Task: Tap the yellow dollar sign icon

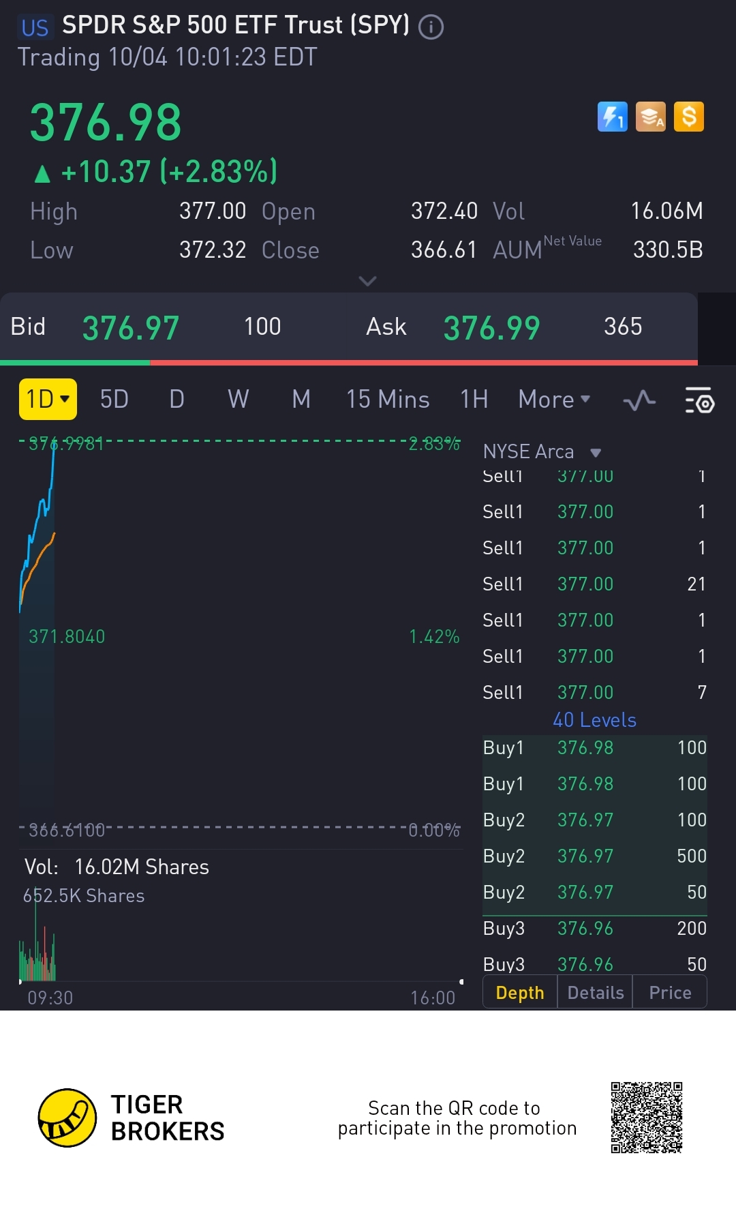Action: click(689, 117)
